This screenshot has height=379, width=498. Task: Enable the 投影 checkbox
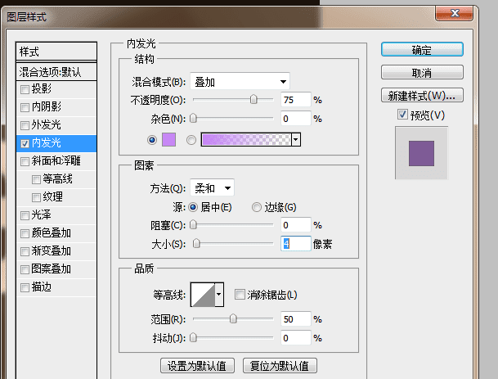pos(25,89)
